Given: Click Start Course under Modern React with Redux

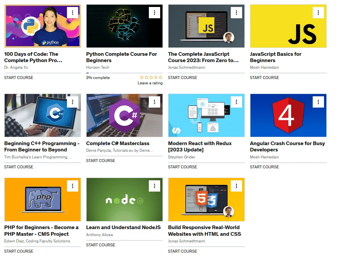Looking at the screenshot, I should 182,167.
